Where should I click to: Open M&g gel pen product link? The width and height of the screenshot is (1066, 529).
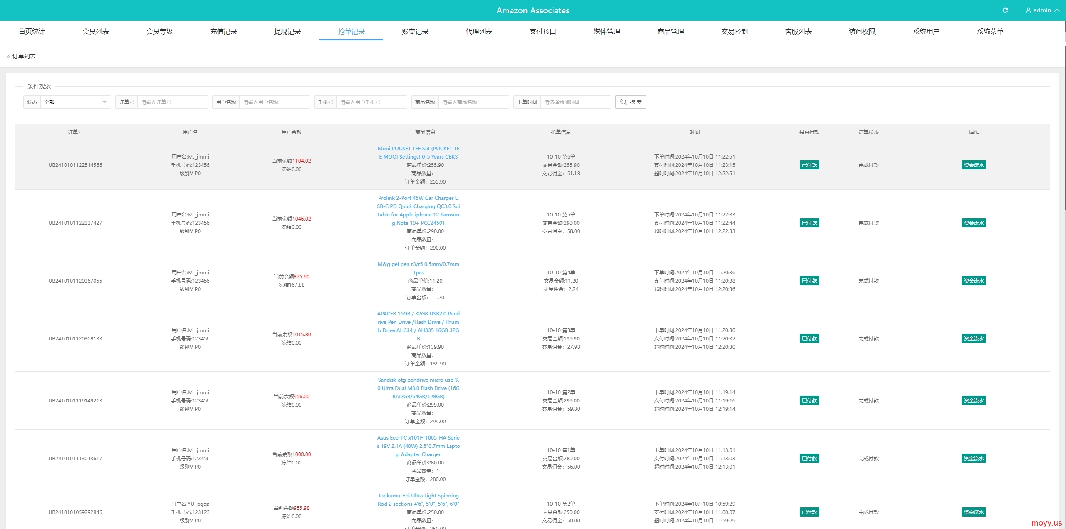418,268
